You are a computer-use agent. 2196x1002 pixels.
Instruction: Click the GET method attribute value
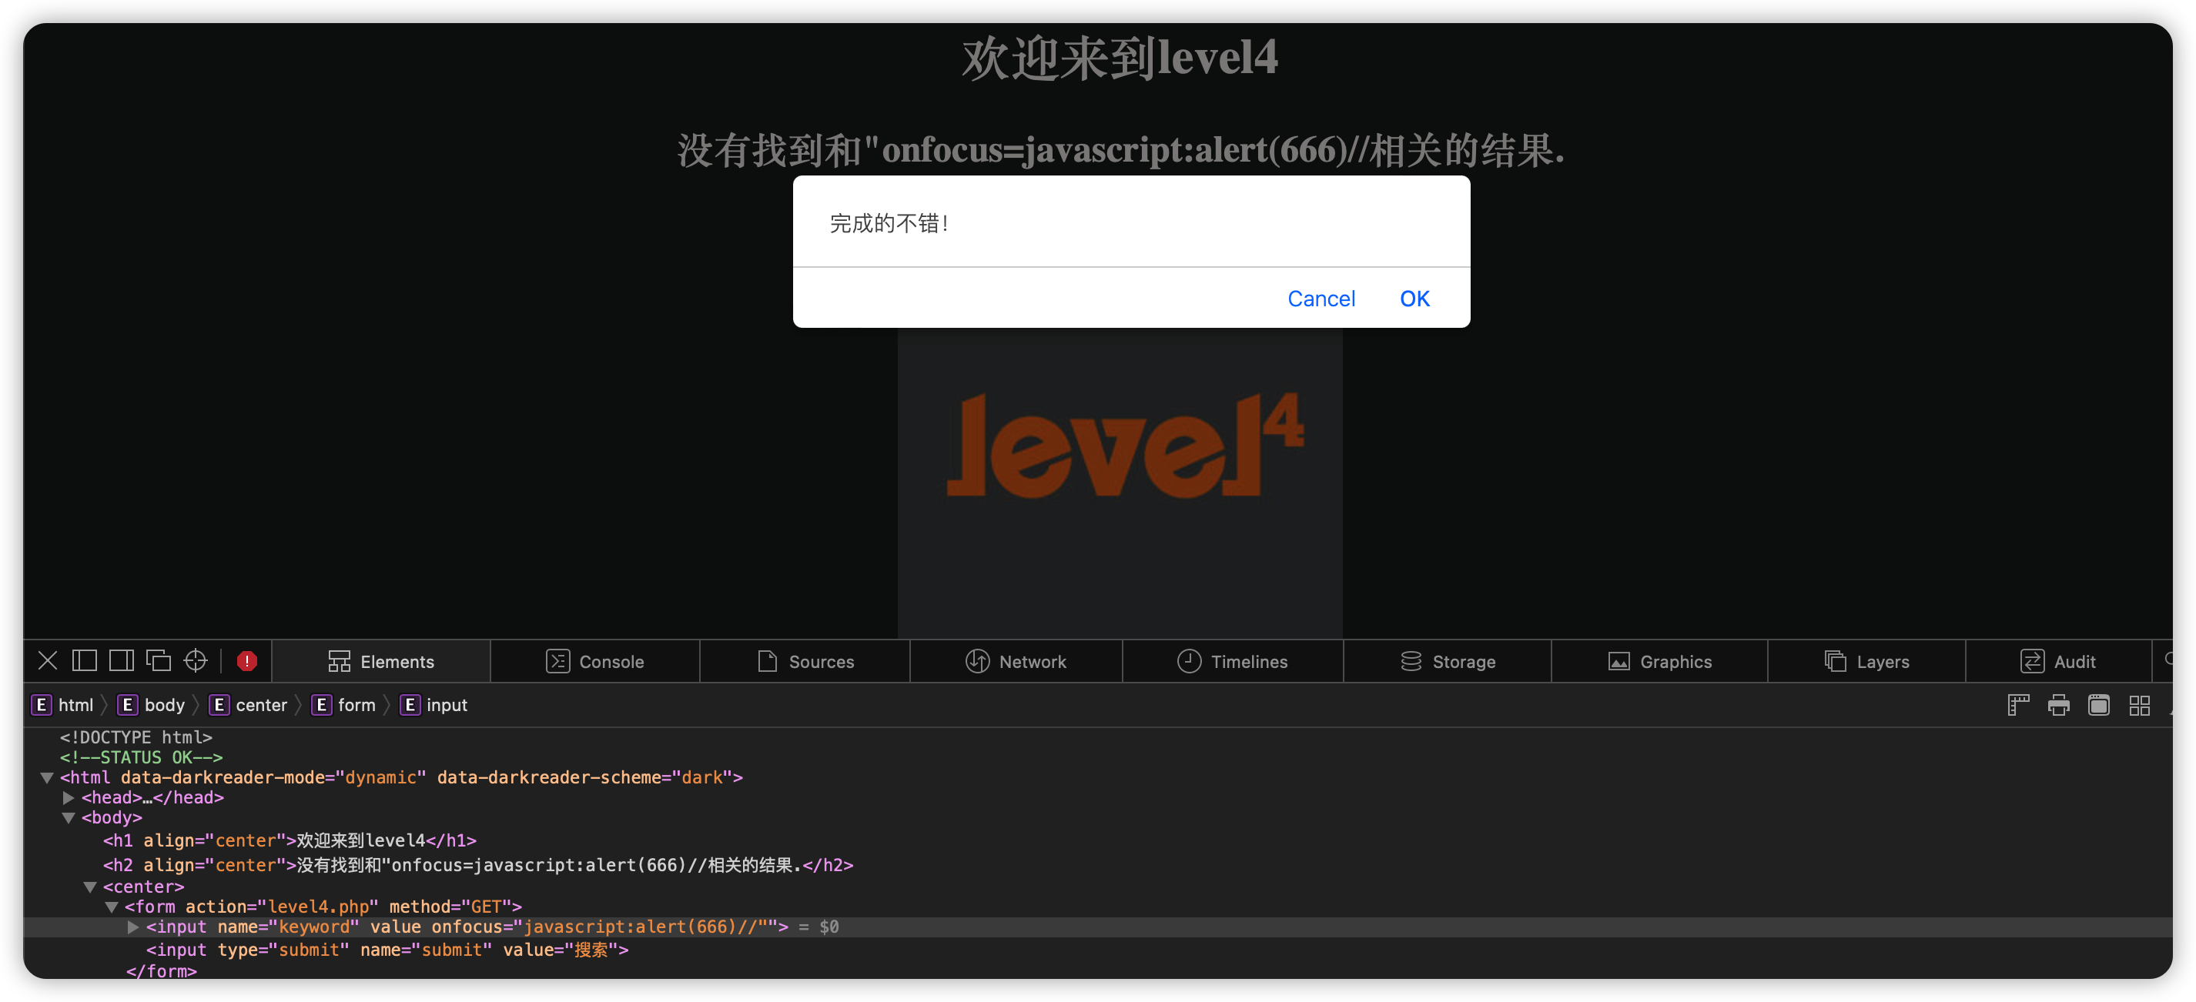coord(486,907)
